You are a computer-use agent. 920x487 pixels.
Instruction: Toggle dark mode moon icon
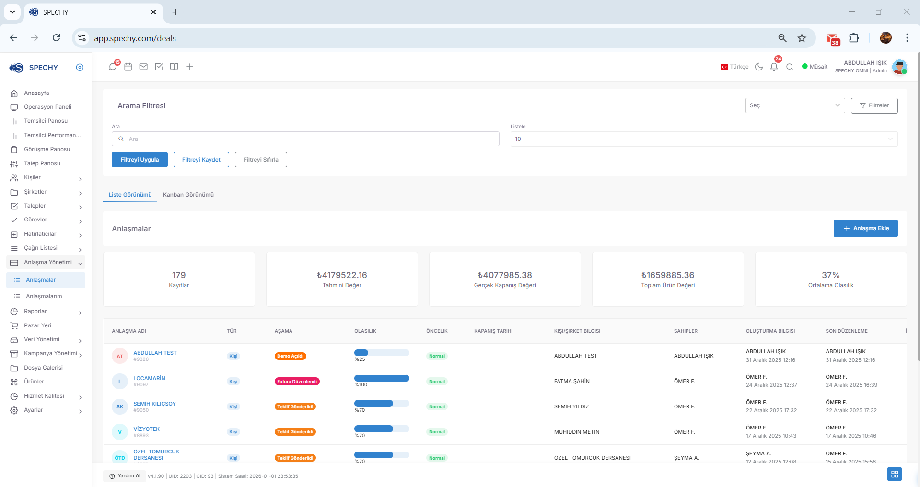759,67
